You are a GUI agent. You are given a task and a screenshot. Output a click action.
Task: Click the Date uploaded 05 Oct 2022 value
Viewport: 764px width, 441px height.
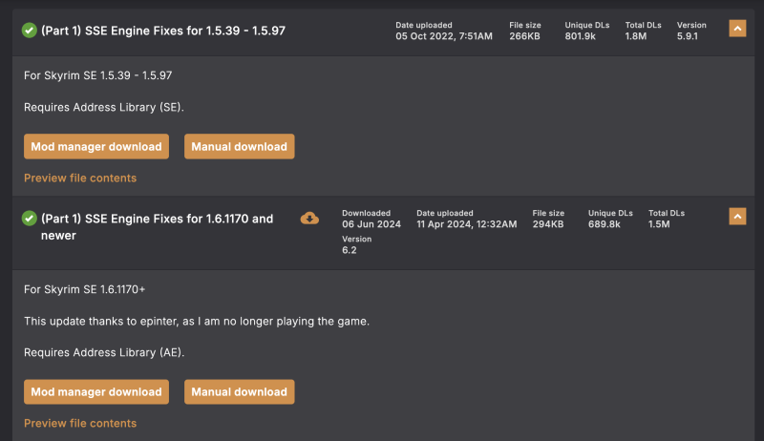click(444, 36)
